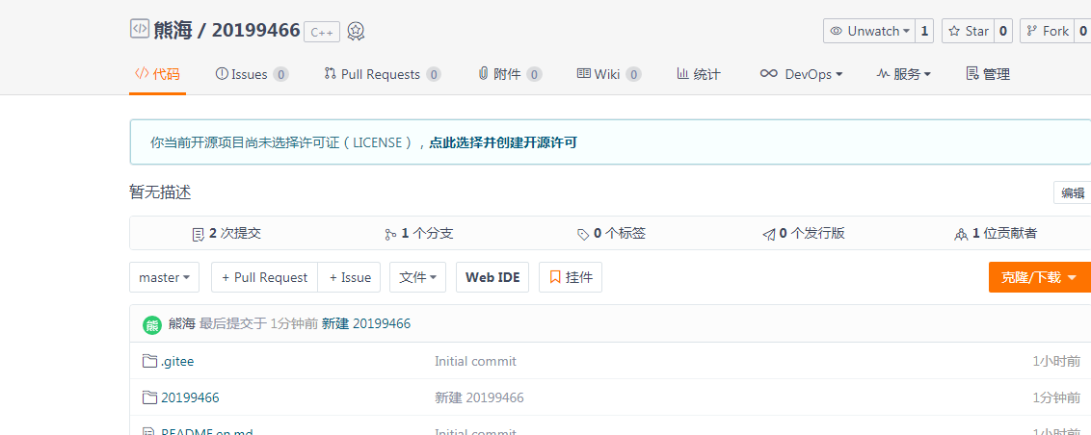Click 点此选择并创建开源许可 link

tap(503, 143)
